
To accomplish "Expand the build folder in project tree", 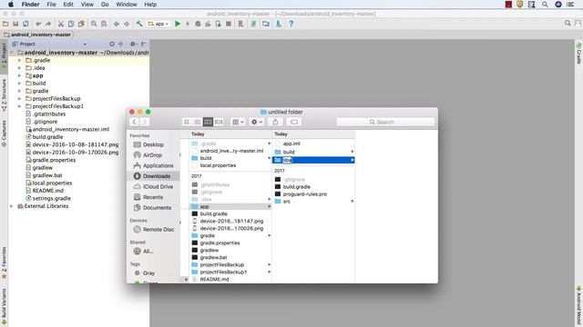I will pos(20,83).
